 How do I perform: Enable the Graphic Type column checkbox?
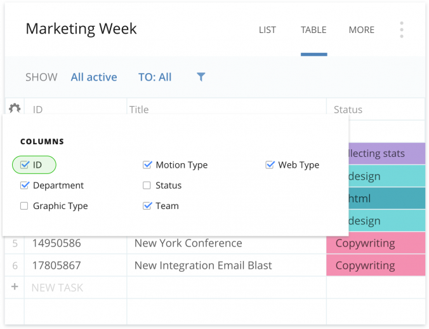pyautogui.click(x=25, y=206)
